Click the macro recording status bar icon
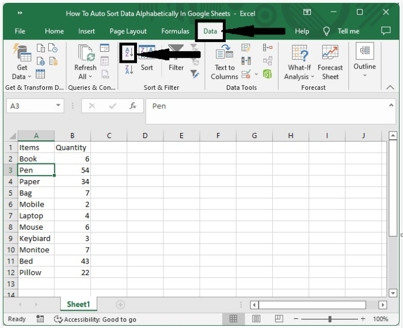 40,319
